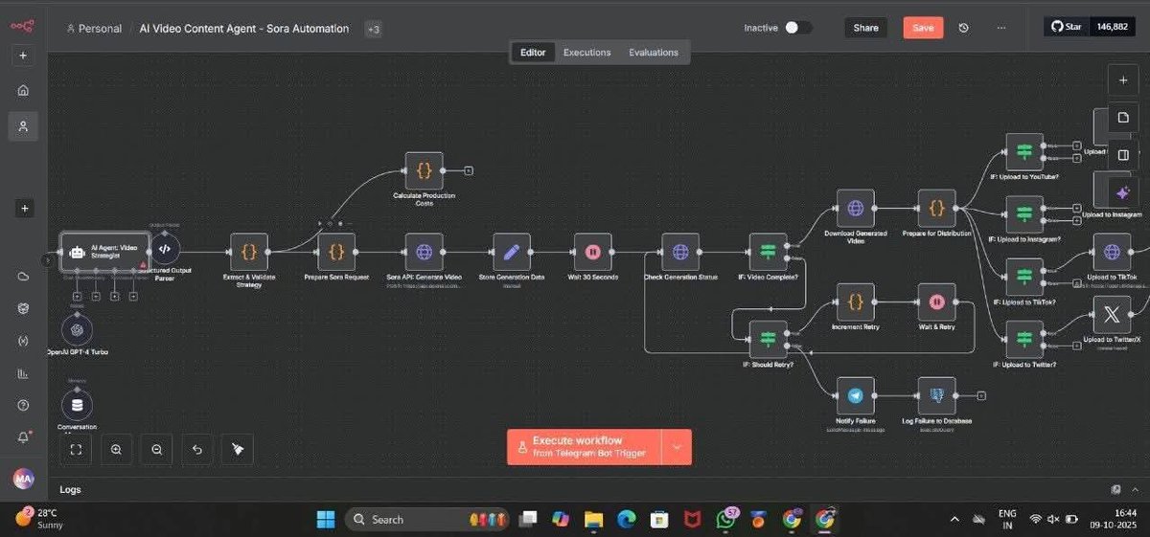Screen dimensions: 1150x537
Task: Open the Increment Retry code node
Action: point(855,302)
